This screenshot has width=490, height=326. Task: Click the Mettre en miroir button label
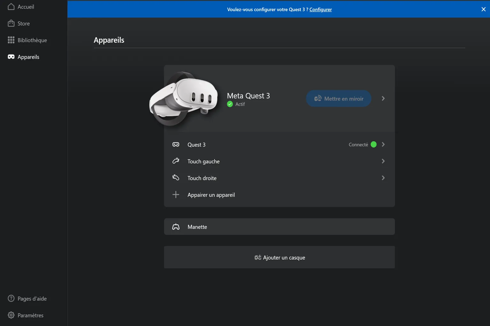pyautogui.click(x=344, y=99)
